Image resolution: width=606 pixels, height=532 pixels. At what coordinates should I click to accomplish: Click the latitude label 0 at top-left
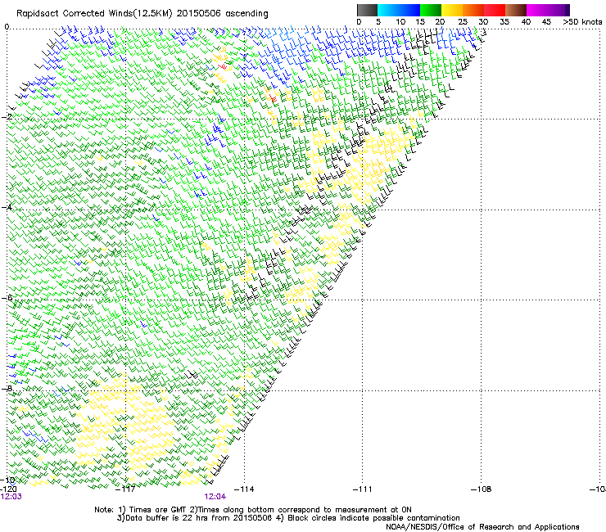[7, 27]
